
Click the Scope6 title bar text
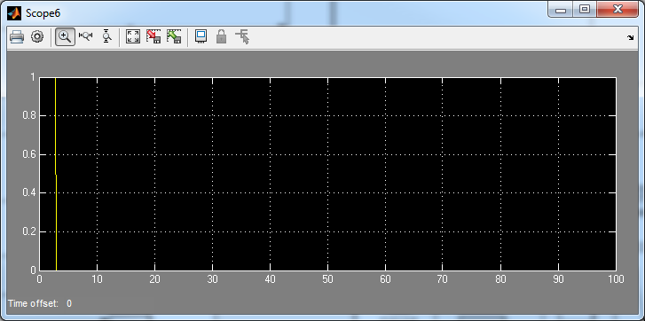tap(43, 13)
